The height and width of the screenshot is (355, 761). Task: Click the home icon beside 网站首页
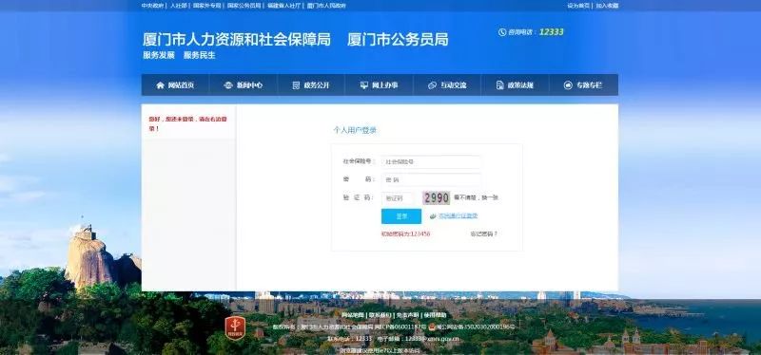tap(160, 85)
